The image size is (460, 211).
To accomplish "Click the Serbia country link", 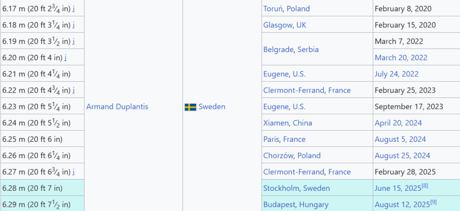I will click(308, 49).
